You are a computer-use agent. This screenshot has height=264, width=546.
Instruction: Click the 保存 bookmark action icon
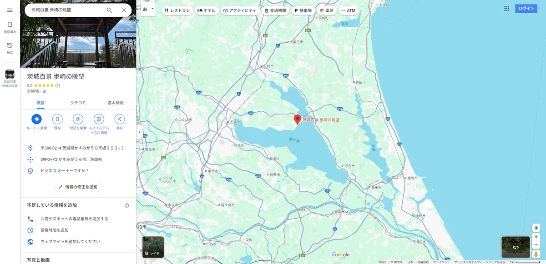point(57,119)
